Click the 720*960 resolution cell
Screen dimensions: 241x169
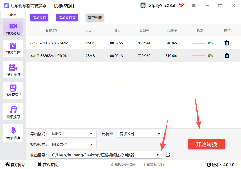click(144, 56)
